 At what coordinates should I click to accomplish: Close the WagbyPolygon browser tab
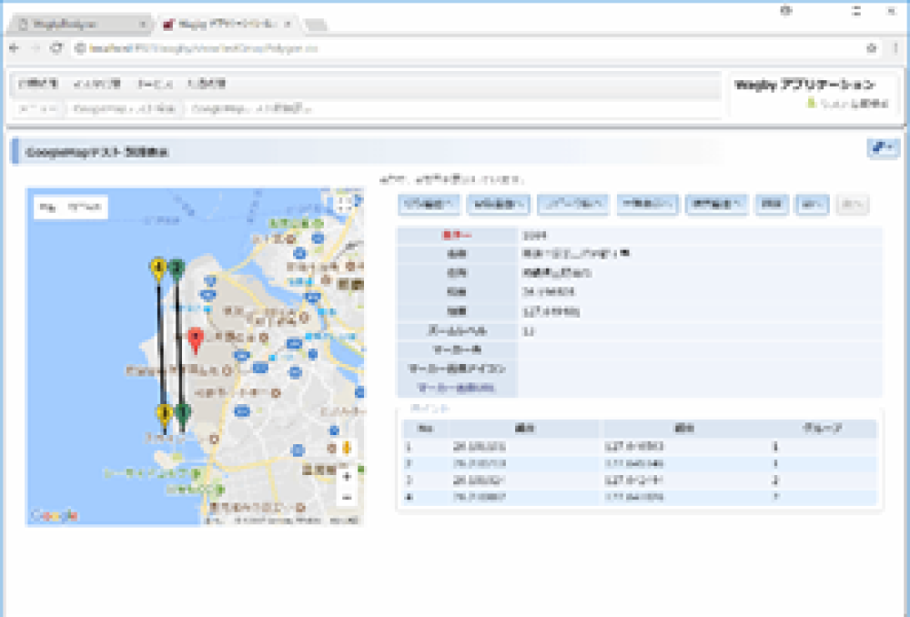(x=142, y=25)
